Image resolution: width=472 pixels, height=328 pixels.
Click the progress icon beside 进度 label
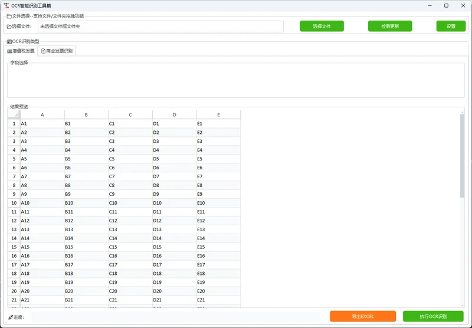point(11,317)
